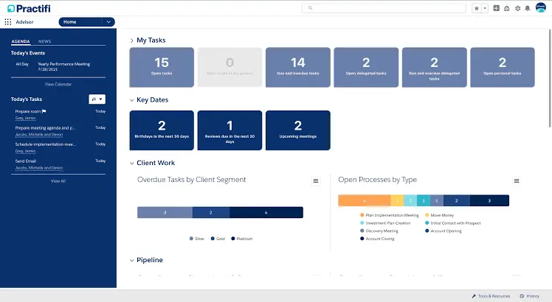
Task: Click the Account Closing bar segment showing 3
Action: click(x=489, y=200)
